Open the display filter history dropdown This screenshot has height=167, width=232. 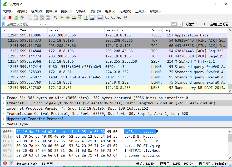[180, 24]
